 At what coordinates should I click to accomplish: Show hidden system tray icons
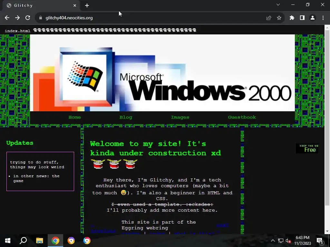(x=273, y=241)
